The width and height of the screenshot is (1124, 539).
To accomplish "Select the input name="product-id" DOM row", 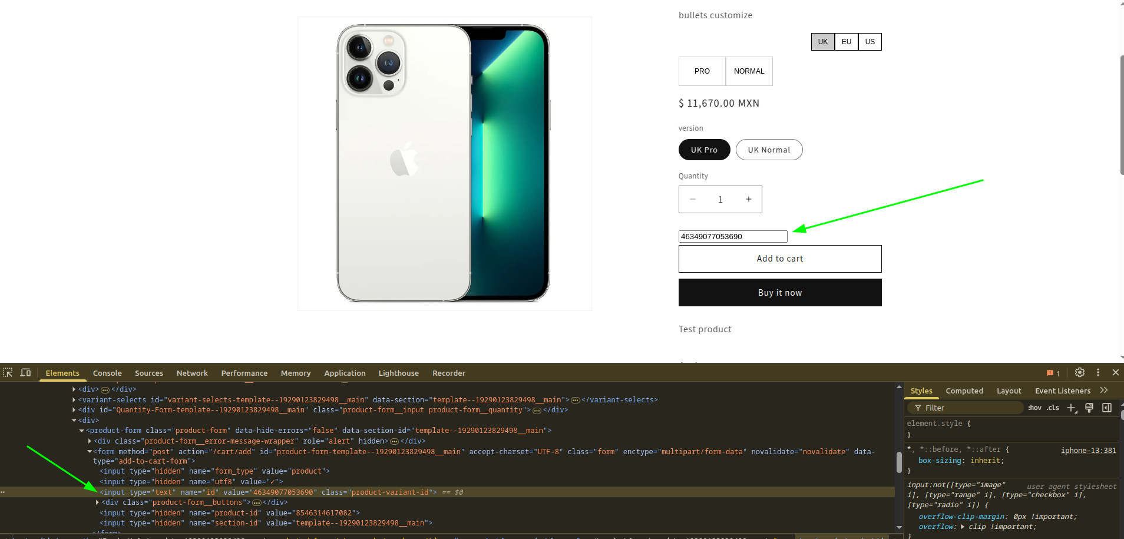I will [x=230, y=513].
